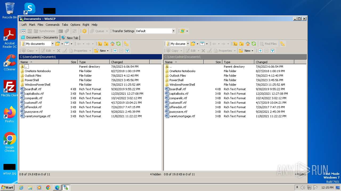Image resolution: width=341 pixels, height=191 pixels.
Task: Refresh the right panel directory listing
Action: tap(254, 44)
